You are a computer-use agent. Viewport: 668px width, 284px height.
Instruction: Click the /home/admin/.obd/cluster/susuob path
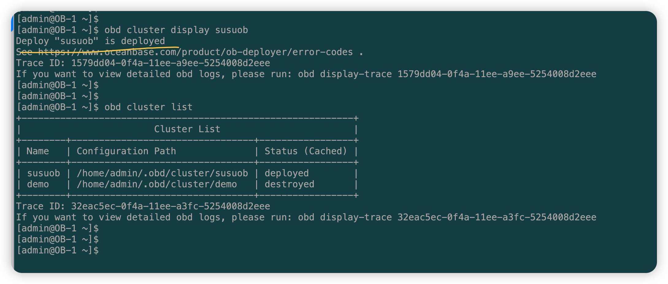pyautogui.click(x=162, y=173)
